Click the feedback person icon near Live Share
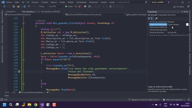Image resolution: width=192 pixels, height=108 pixels. tap(188, 7)
